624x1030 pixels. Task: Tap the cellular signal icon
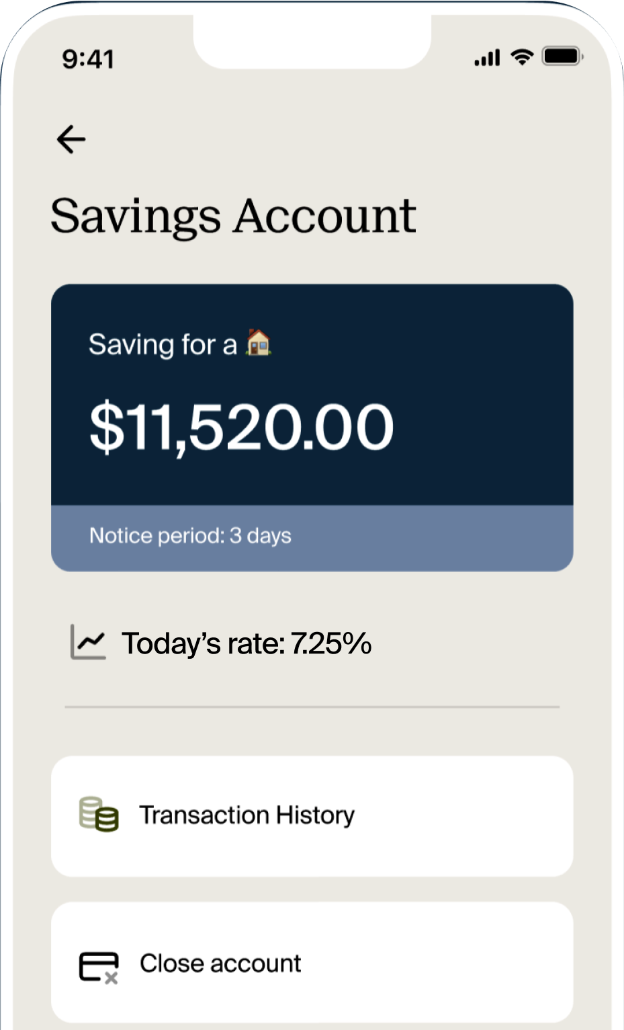[487, 58]
